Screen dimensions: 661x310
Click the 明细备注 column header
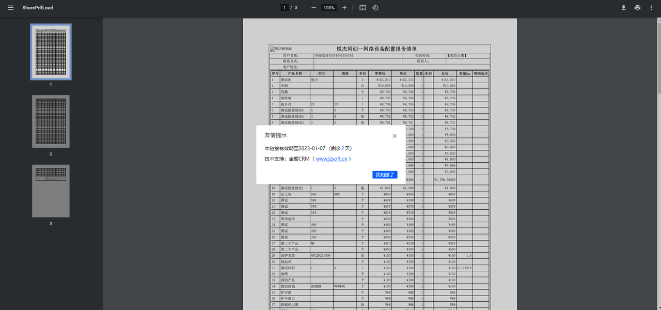pyautogui.click(x=480, y=73)
